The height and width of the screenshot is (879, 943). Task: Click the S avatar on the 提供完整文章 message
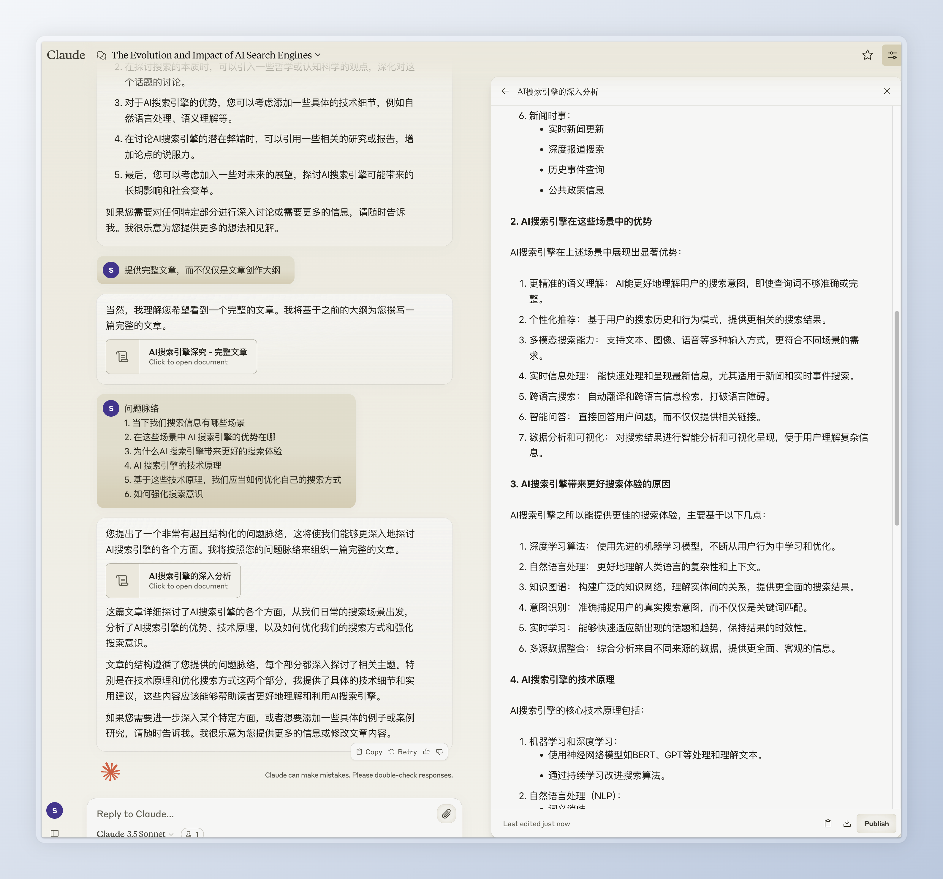coord(111,270)
